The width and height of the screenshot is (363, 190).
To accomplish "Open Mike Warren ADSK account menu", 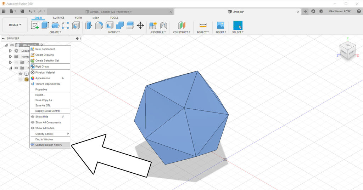I will pos(339,11).
